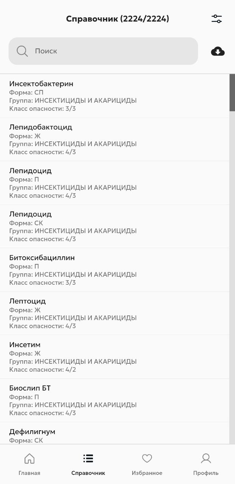
Task: Click the magnifier search icon
Action: 22,51
